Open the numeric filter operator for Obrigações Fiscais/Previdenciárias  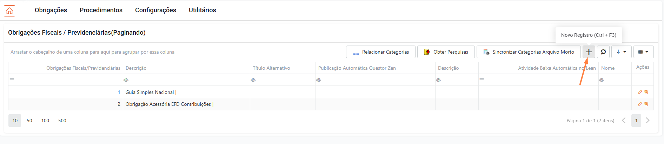(x=12, y=79)
